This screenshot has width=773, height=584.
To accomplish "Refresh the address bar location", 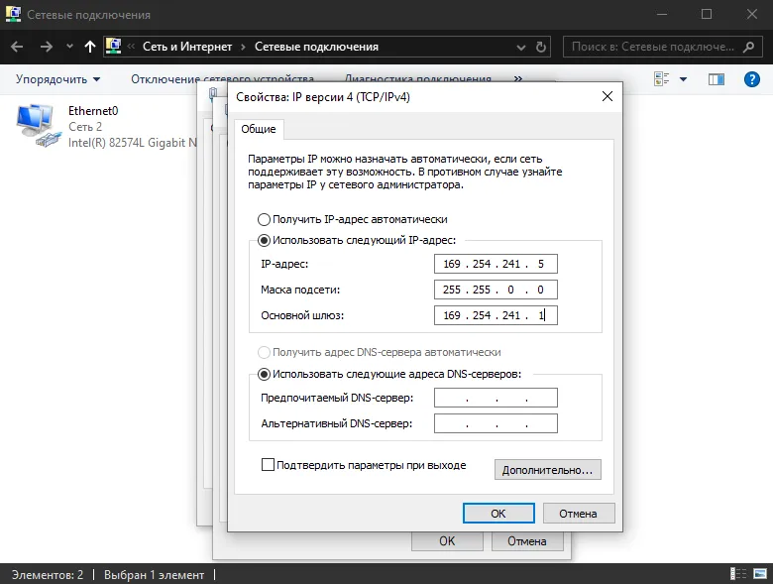I will (x=541, y=47).
